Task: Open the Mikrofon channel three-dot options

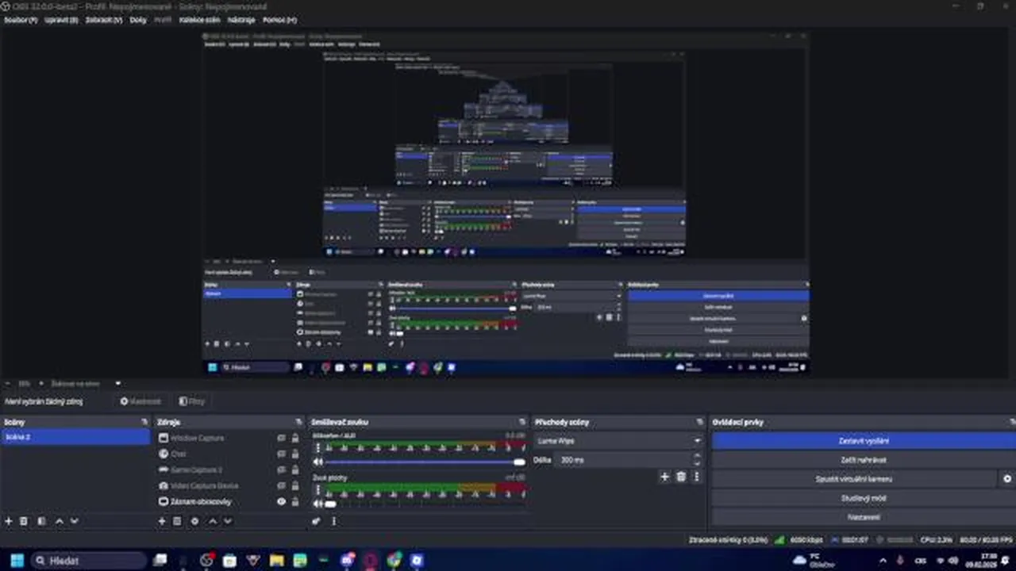Action: (318, 448)
